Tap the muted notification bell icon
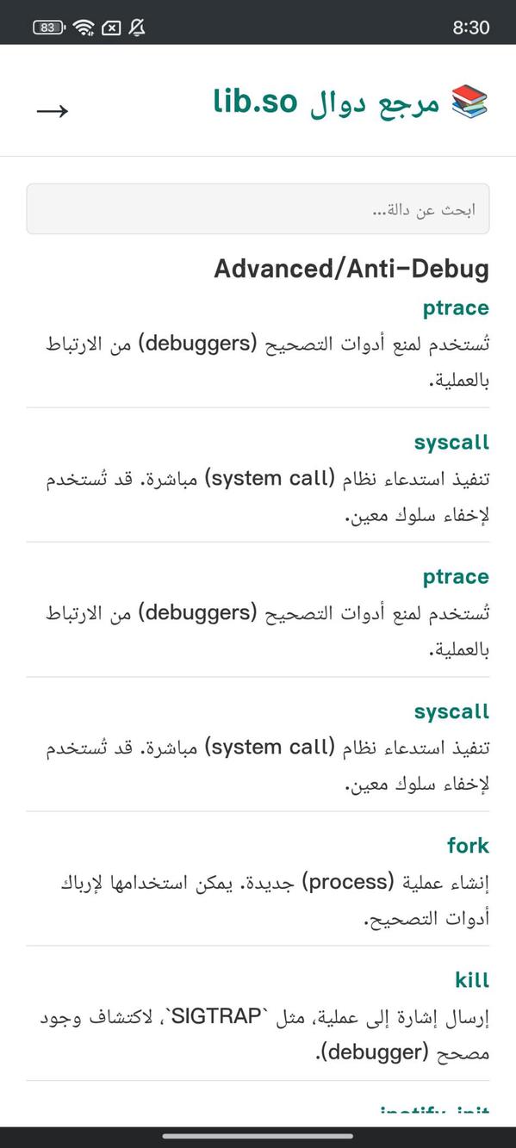 [x=138, y=27]
